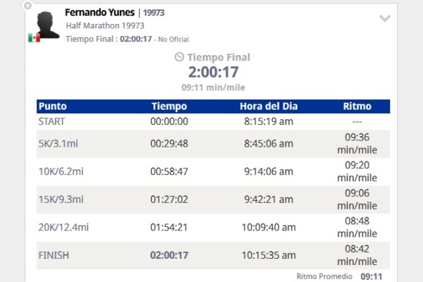
Task: Sort by the Tiempo column header
Action: [169, 106]
